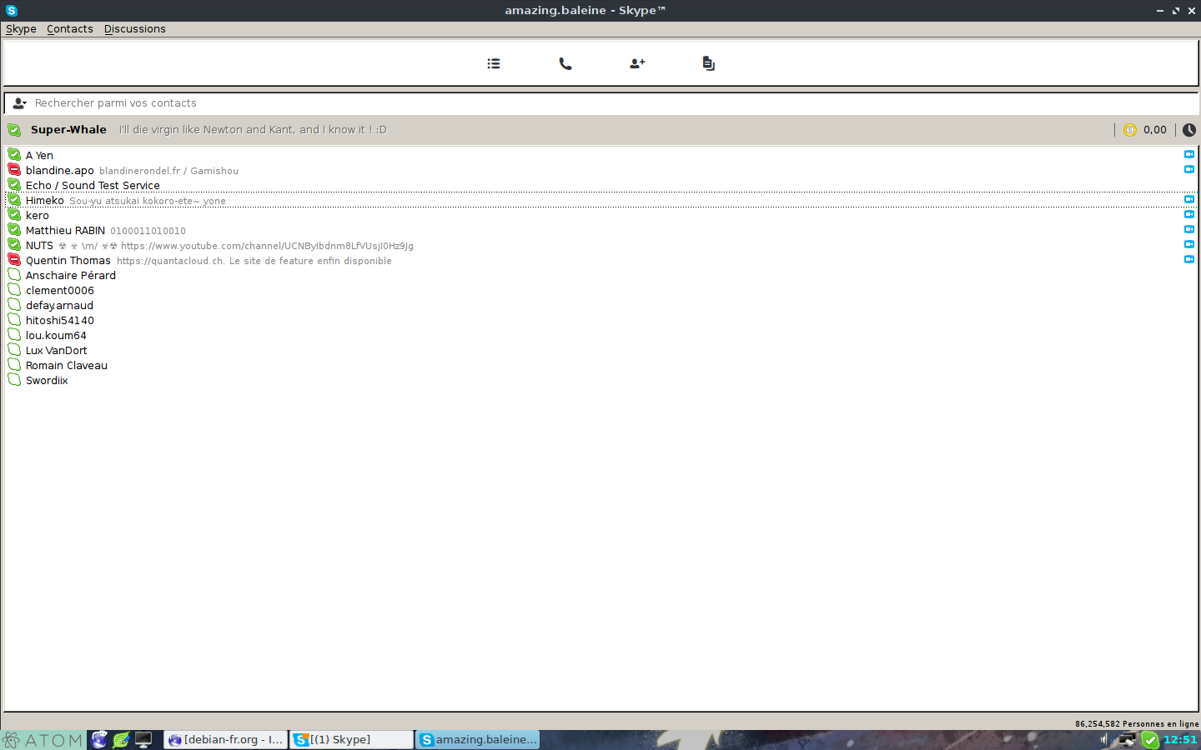The width and height of the screenshot is (1201, 750).
Task: Click video call icon for A Yen
Action: pos(1189,154)
